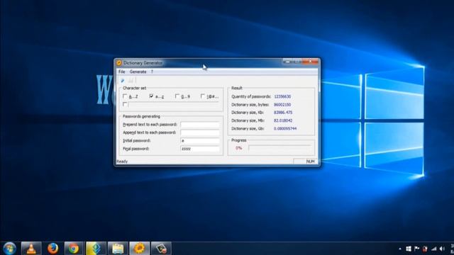Click the Ready status bar text

tap(122, 161)
